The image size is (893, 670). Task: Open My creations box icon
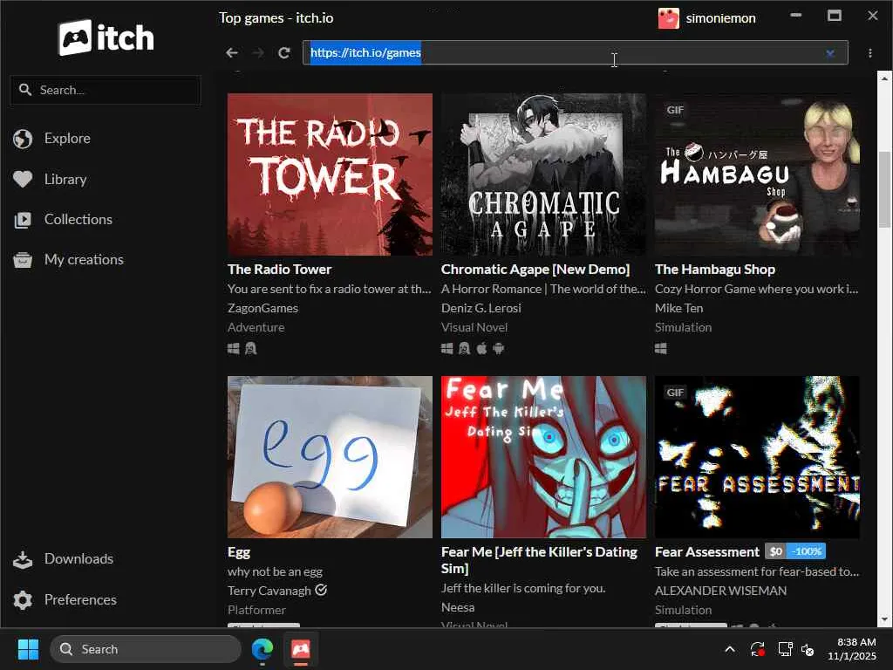pos(23,260)
